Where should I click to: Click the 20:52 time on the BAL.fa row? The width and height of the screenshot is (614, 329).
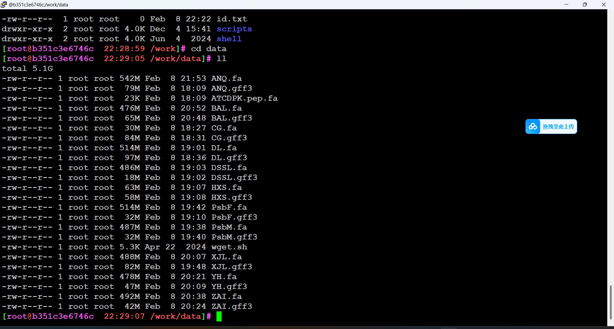(x=193, y=108)
